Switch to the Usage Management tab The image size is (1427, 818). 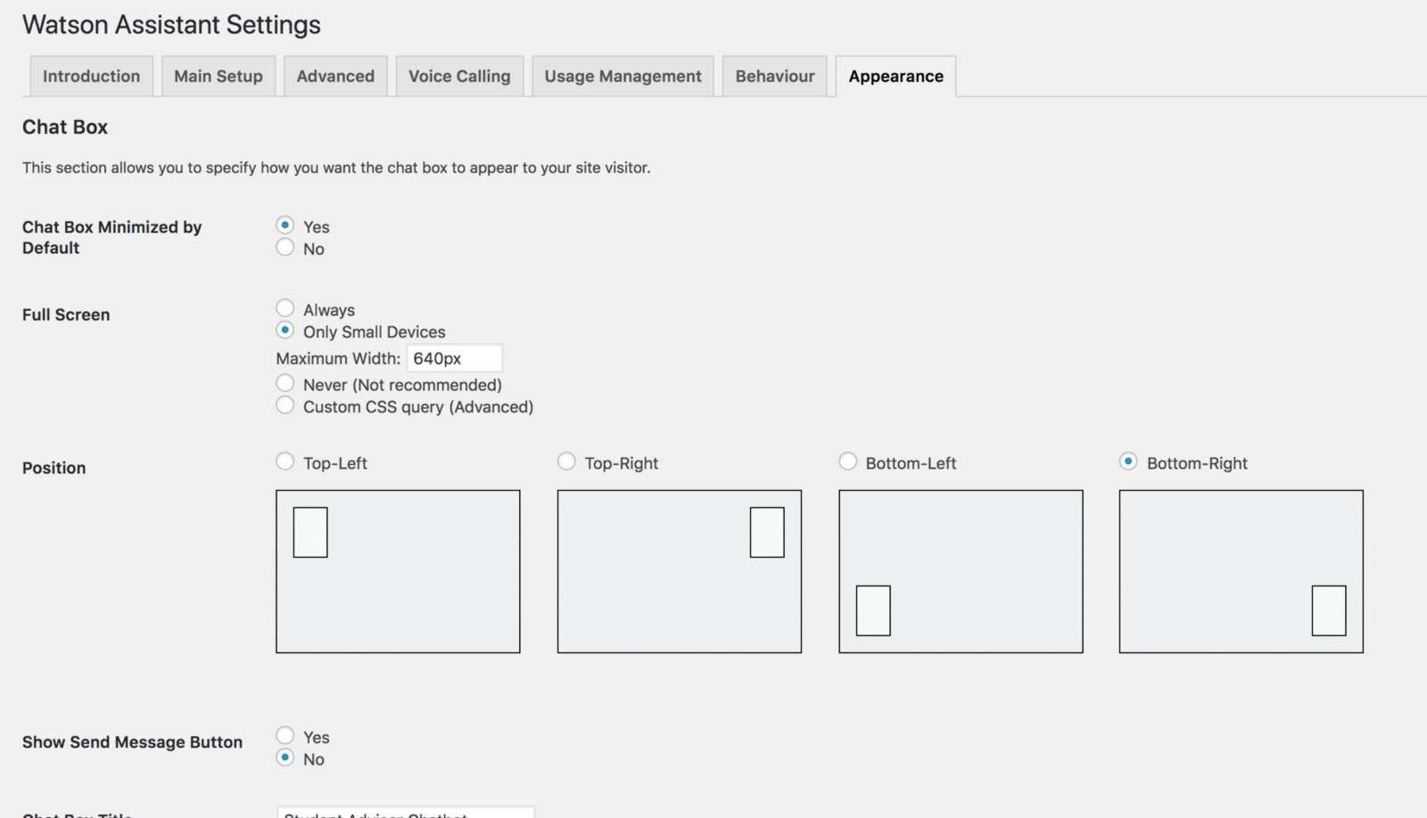click(622, 76)
